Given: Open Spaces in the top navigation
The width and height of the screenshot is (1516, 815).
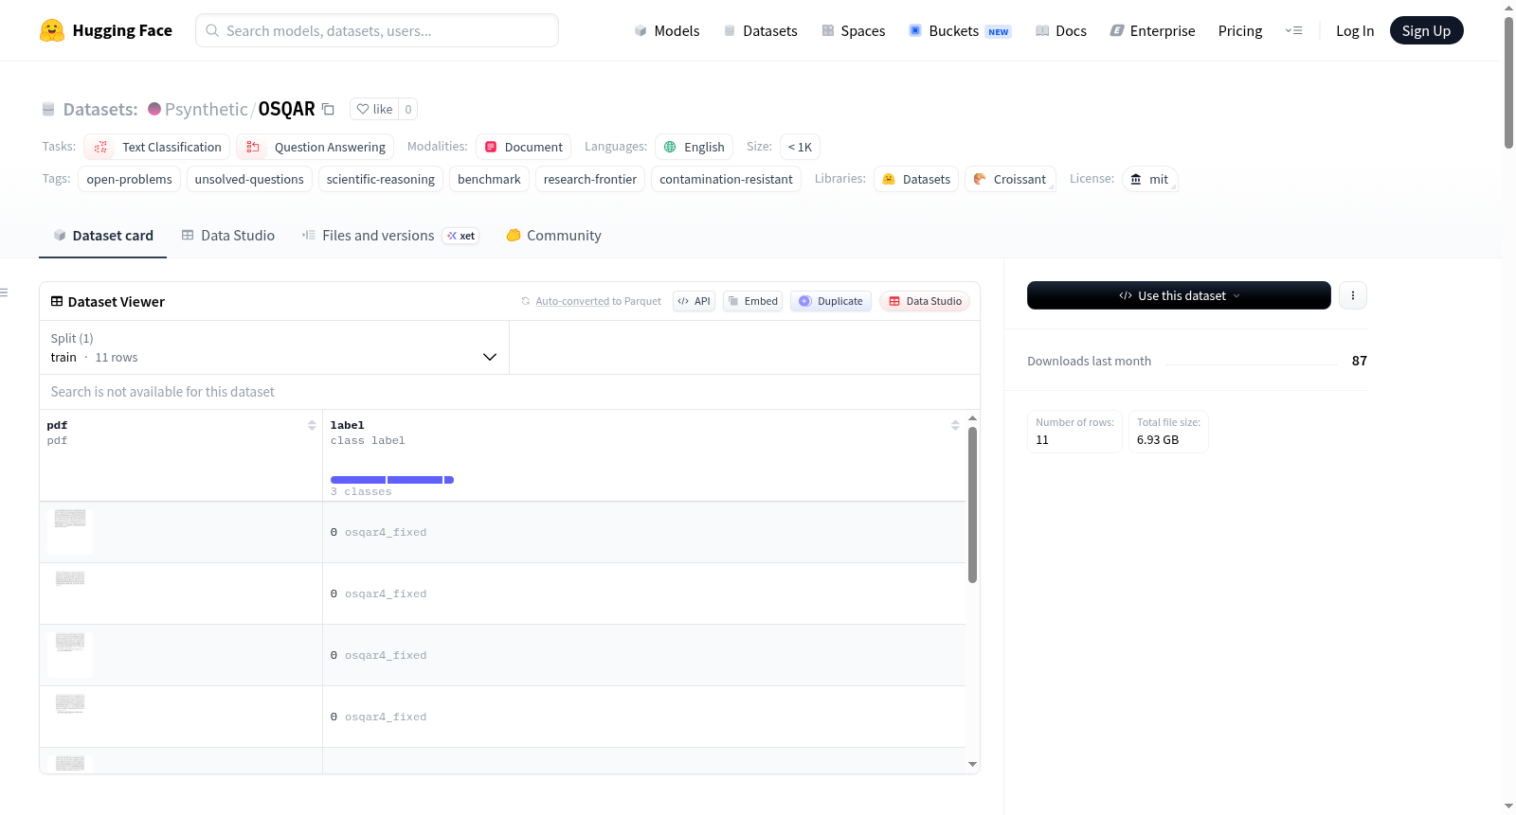Looking at the screenshot, I should point(853,30).
